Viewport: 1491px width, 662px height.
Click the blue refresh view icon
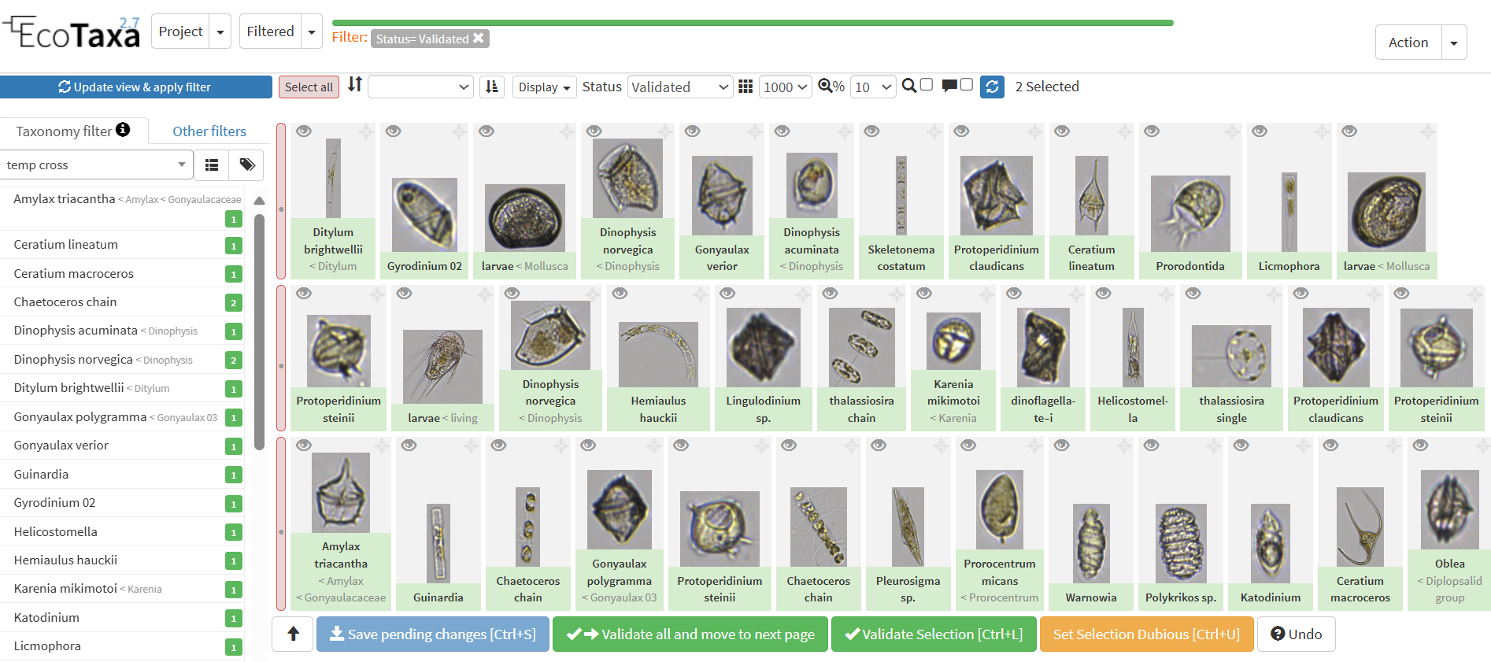click(x=992, y=87)
